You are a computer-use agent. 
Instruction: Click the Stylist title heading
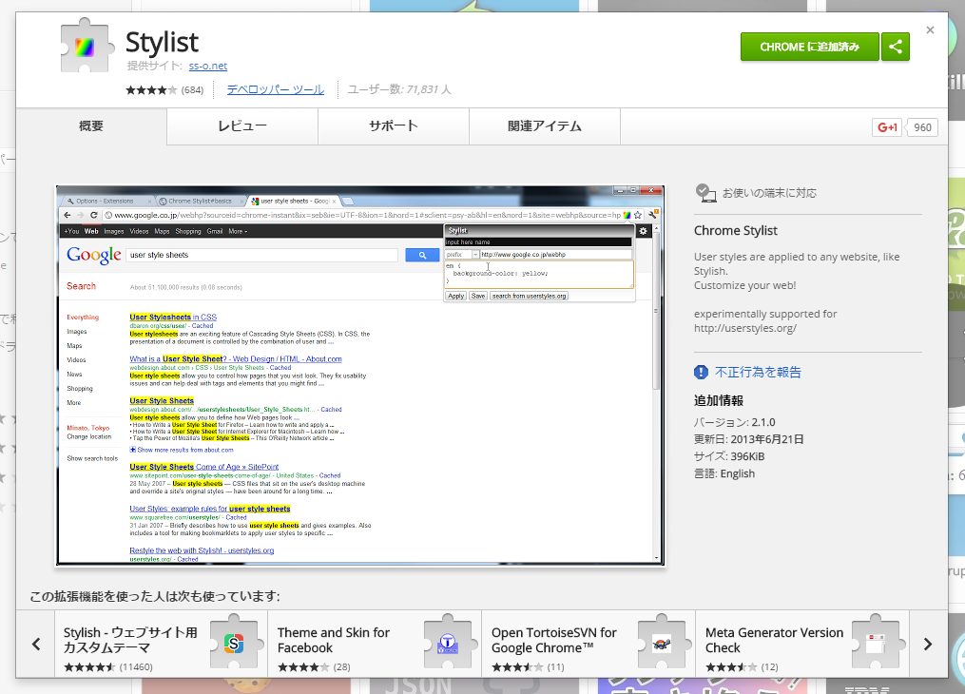tap(162, 43)
